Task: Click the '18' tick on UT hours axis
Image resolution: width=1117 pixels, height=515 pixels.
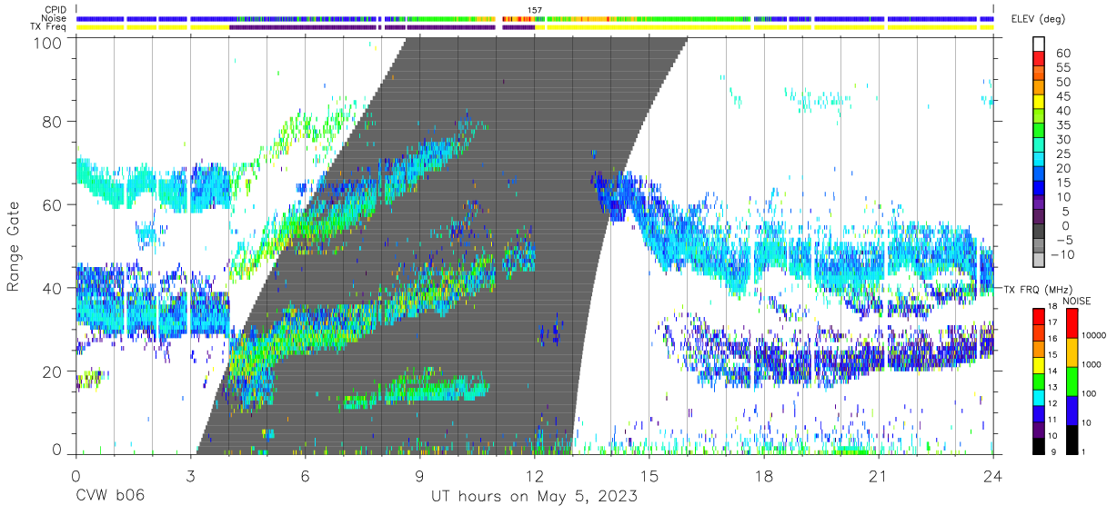Action: point(764,475)
